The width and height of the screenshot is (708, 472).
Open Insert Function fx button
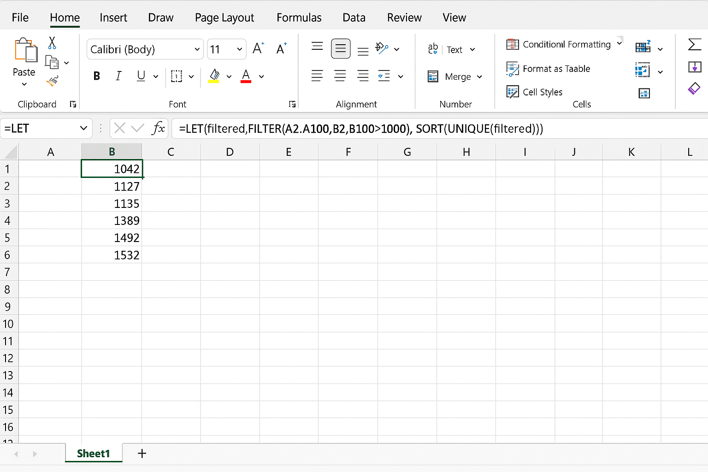158,128
